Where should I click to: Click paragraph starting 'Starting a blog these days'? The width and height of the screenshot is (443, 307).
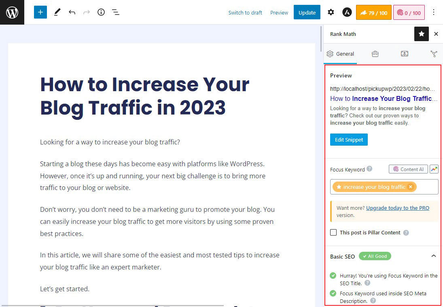pos(153,176)
